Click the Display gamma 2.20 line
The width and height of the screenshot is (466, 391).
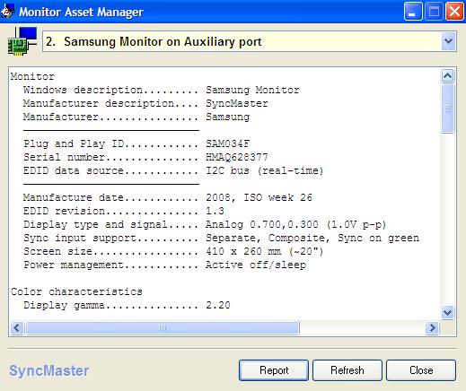coord(127,305)
